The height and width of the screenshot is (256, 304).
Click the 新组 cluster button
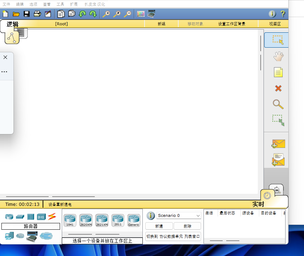(161, 24)
